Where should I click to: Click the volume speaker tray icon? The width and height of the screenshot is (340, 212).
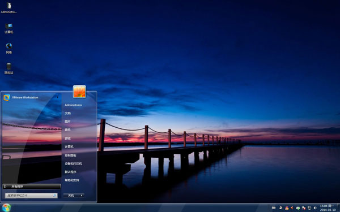click(315, 208)
